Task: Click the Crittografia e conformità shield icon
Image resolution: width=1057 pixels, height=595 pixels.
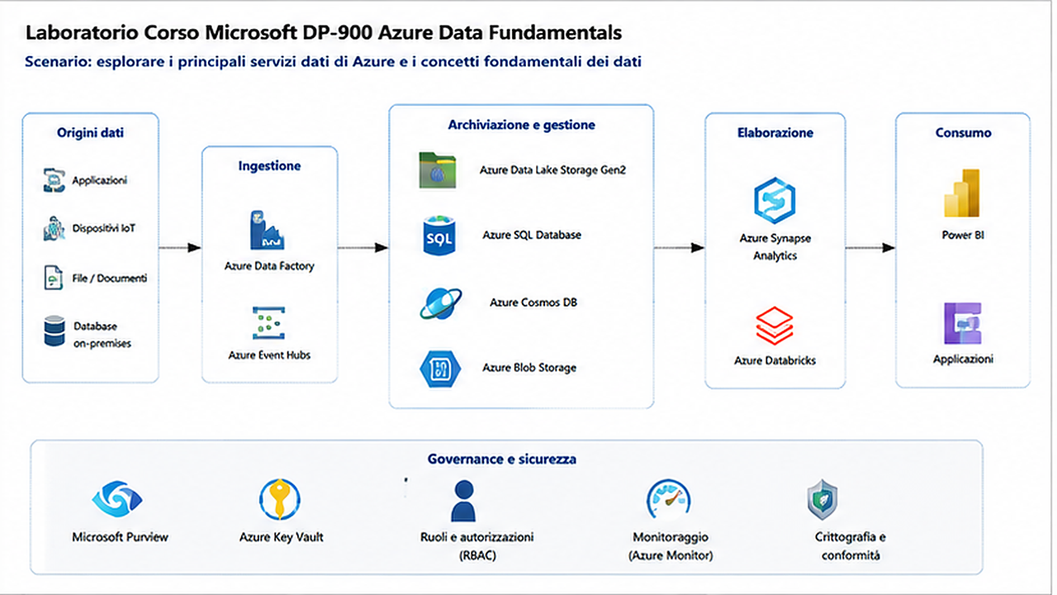Action: click(822, 500)
